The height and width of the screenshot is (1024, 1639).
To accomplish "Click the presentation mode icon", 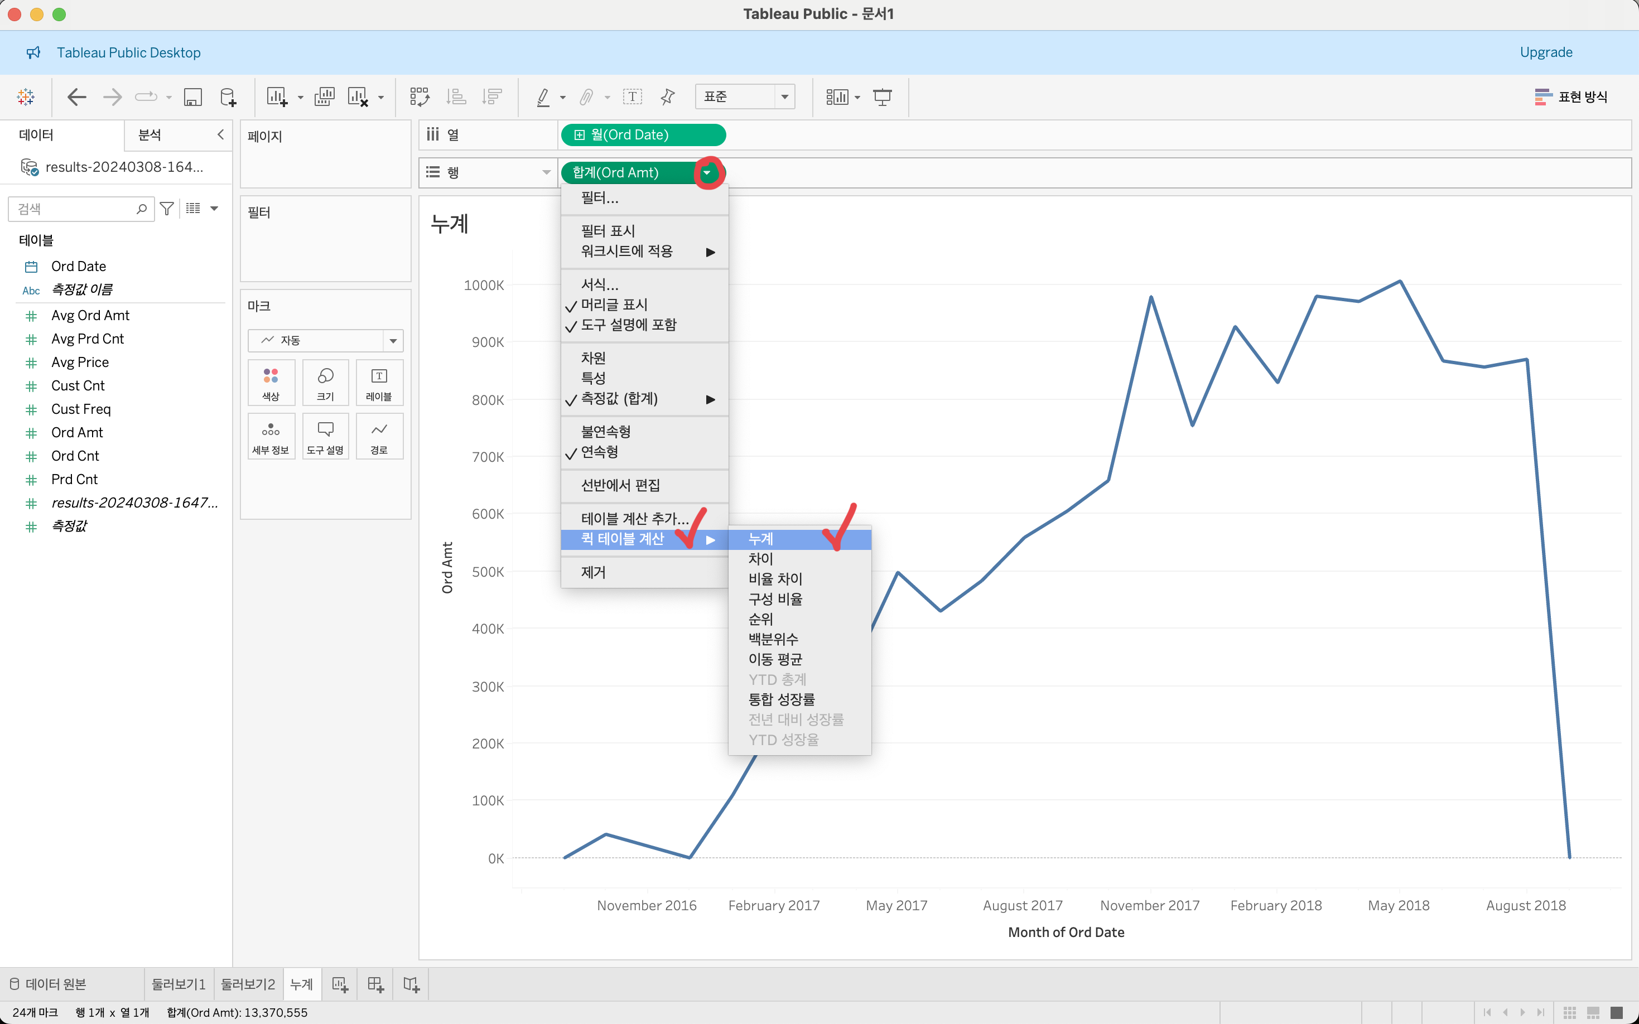I will tap(882, 97).
